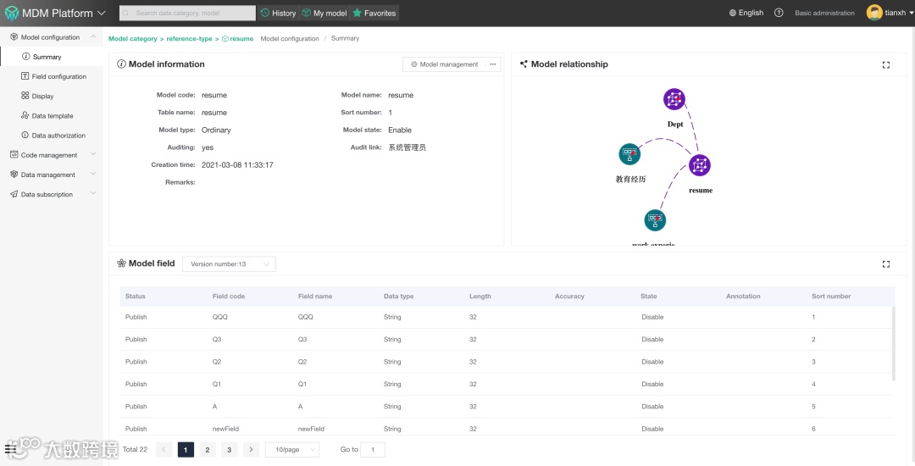Image resolution: width=915 pixels, height=466 pixels.
Task: Click the Sort number column header
Action: click(x=831, y=297)
